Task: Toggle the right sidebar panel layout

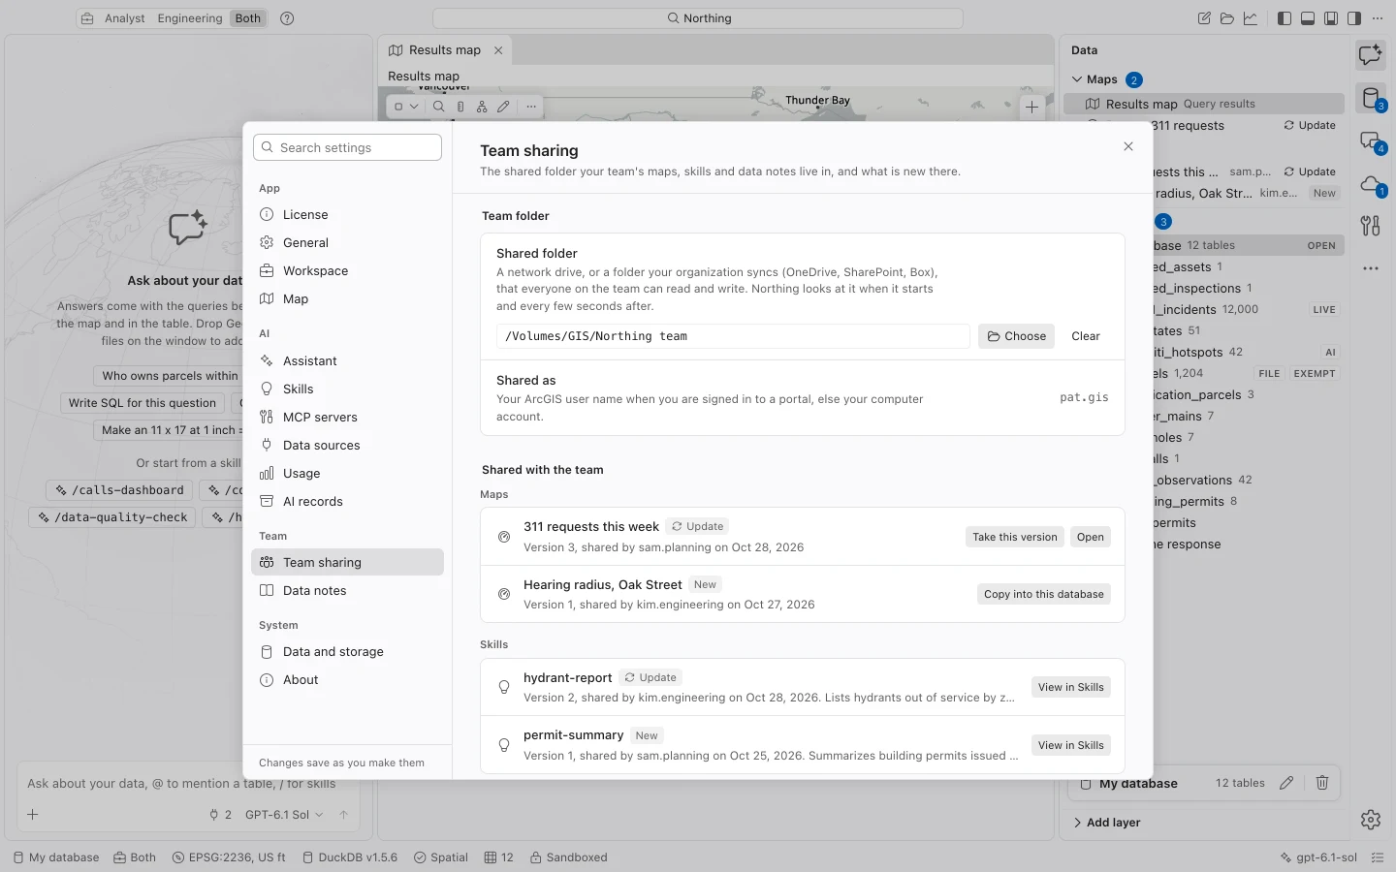Action: pos(1354,18)
